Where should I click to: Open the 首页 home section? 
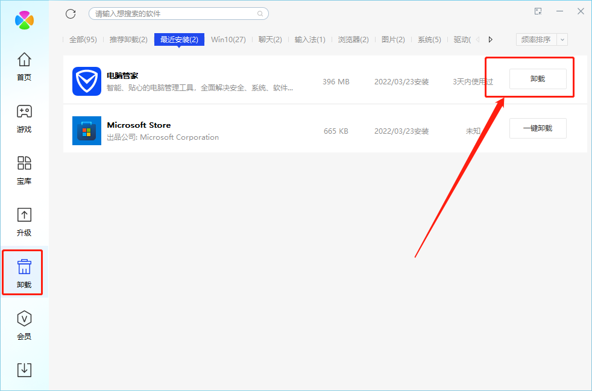click(x=24, y=66)
